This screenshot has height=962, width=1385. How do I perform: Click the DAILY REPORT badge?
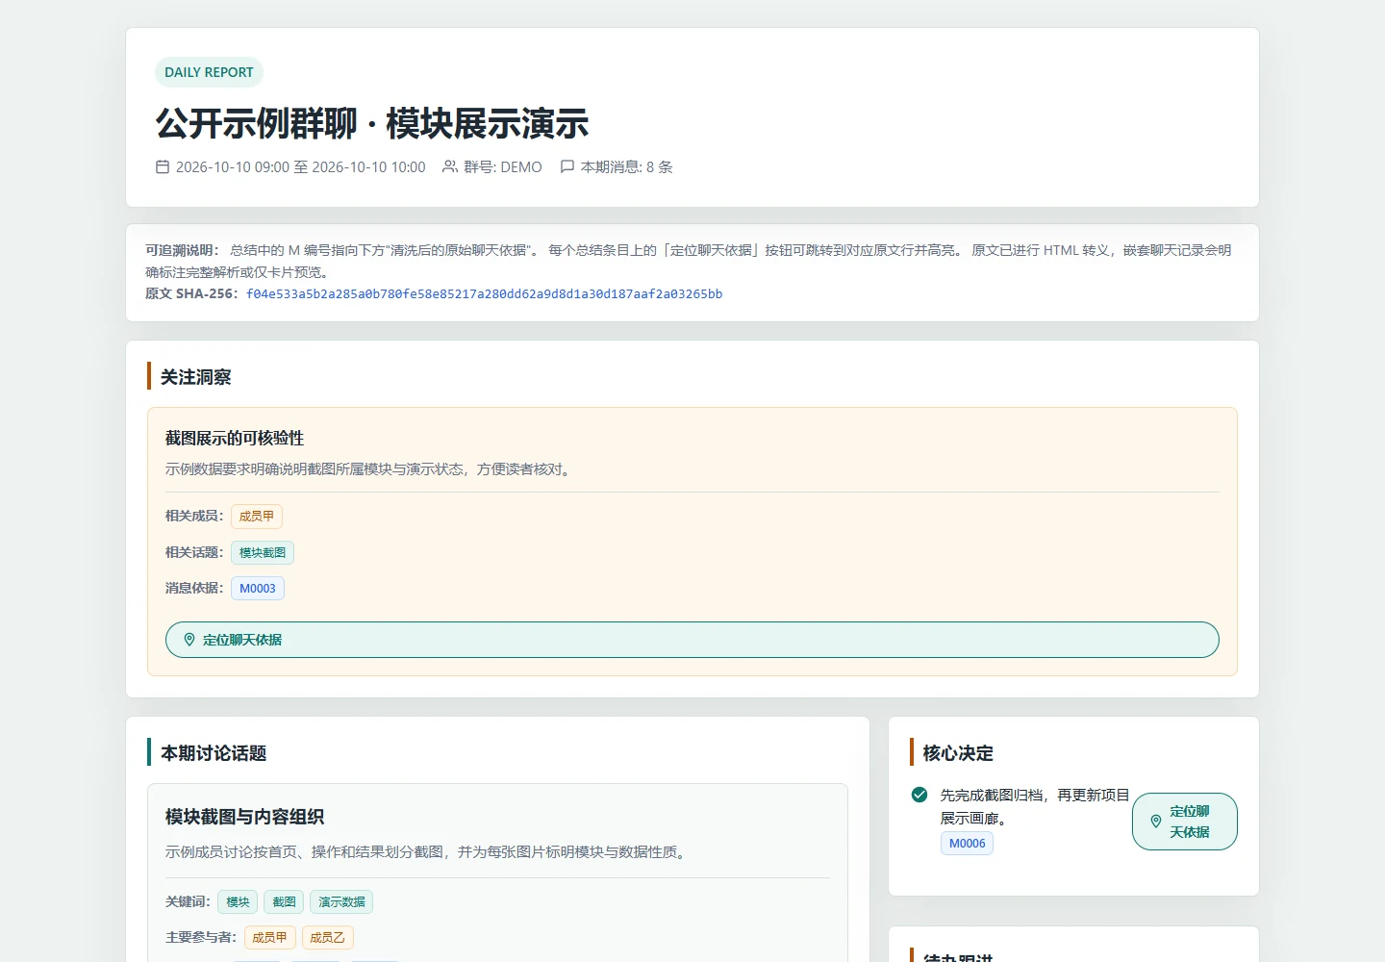click(209, 72)
